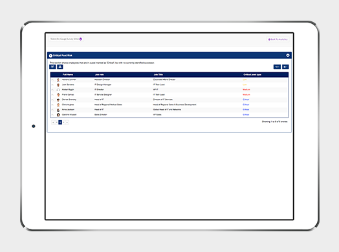Click the headphones avatar in the IT Director row
This screenshot has width=339, height=252.
(58, 90)
